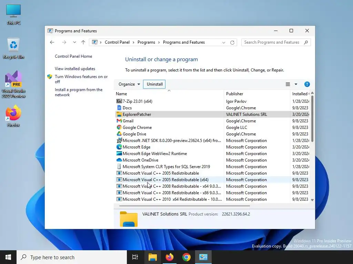Viewport: 353px width, 264px height.
Task: Click product version 22621.3296.64.2 in details pane
Action: click(236, 214)
